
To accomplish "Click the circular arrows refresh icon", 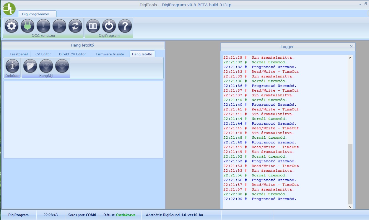I will coord(75,26).
